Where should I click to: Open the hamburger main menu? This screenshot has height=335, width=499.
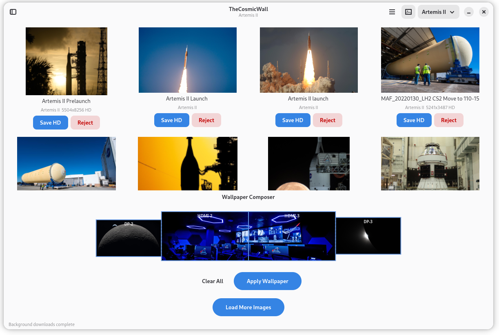[x=392, y=12]
